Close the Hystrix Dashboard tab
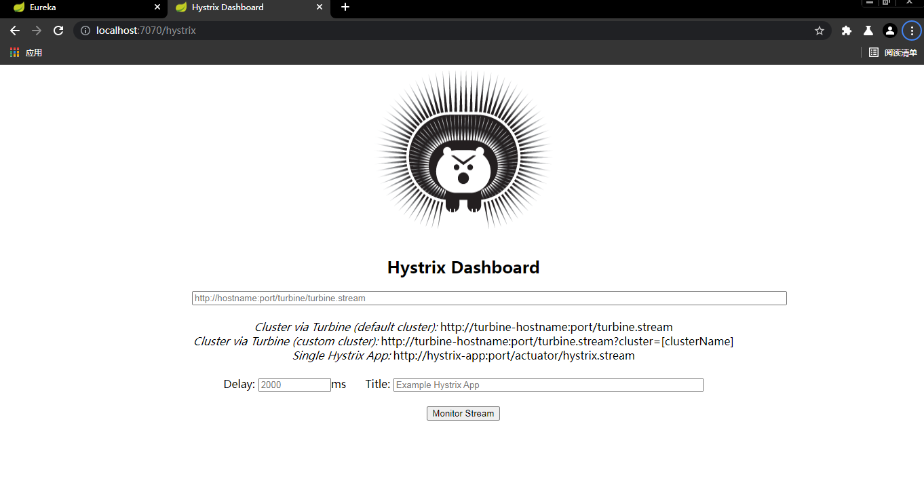Image resolution: width=924 pixels, height=483 pixels. pyautogui.click(x=320, y=7)
